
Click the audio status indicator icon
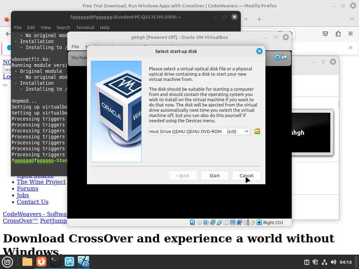point(205,222)
